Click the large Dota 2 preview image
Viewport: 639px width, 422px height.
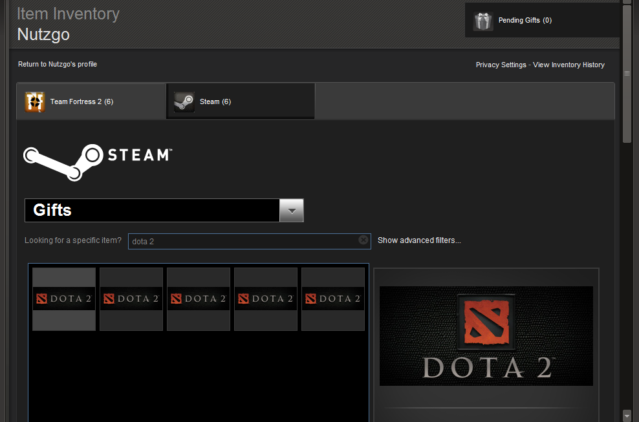click(x=486, y=336)
